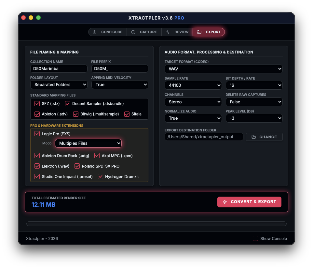
Task: Click the CONVERT & EXPORT button
Action: coord(249,202)
